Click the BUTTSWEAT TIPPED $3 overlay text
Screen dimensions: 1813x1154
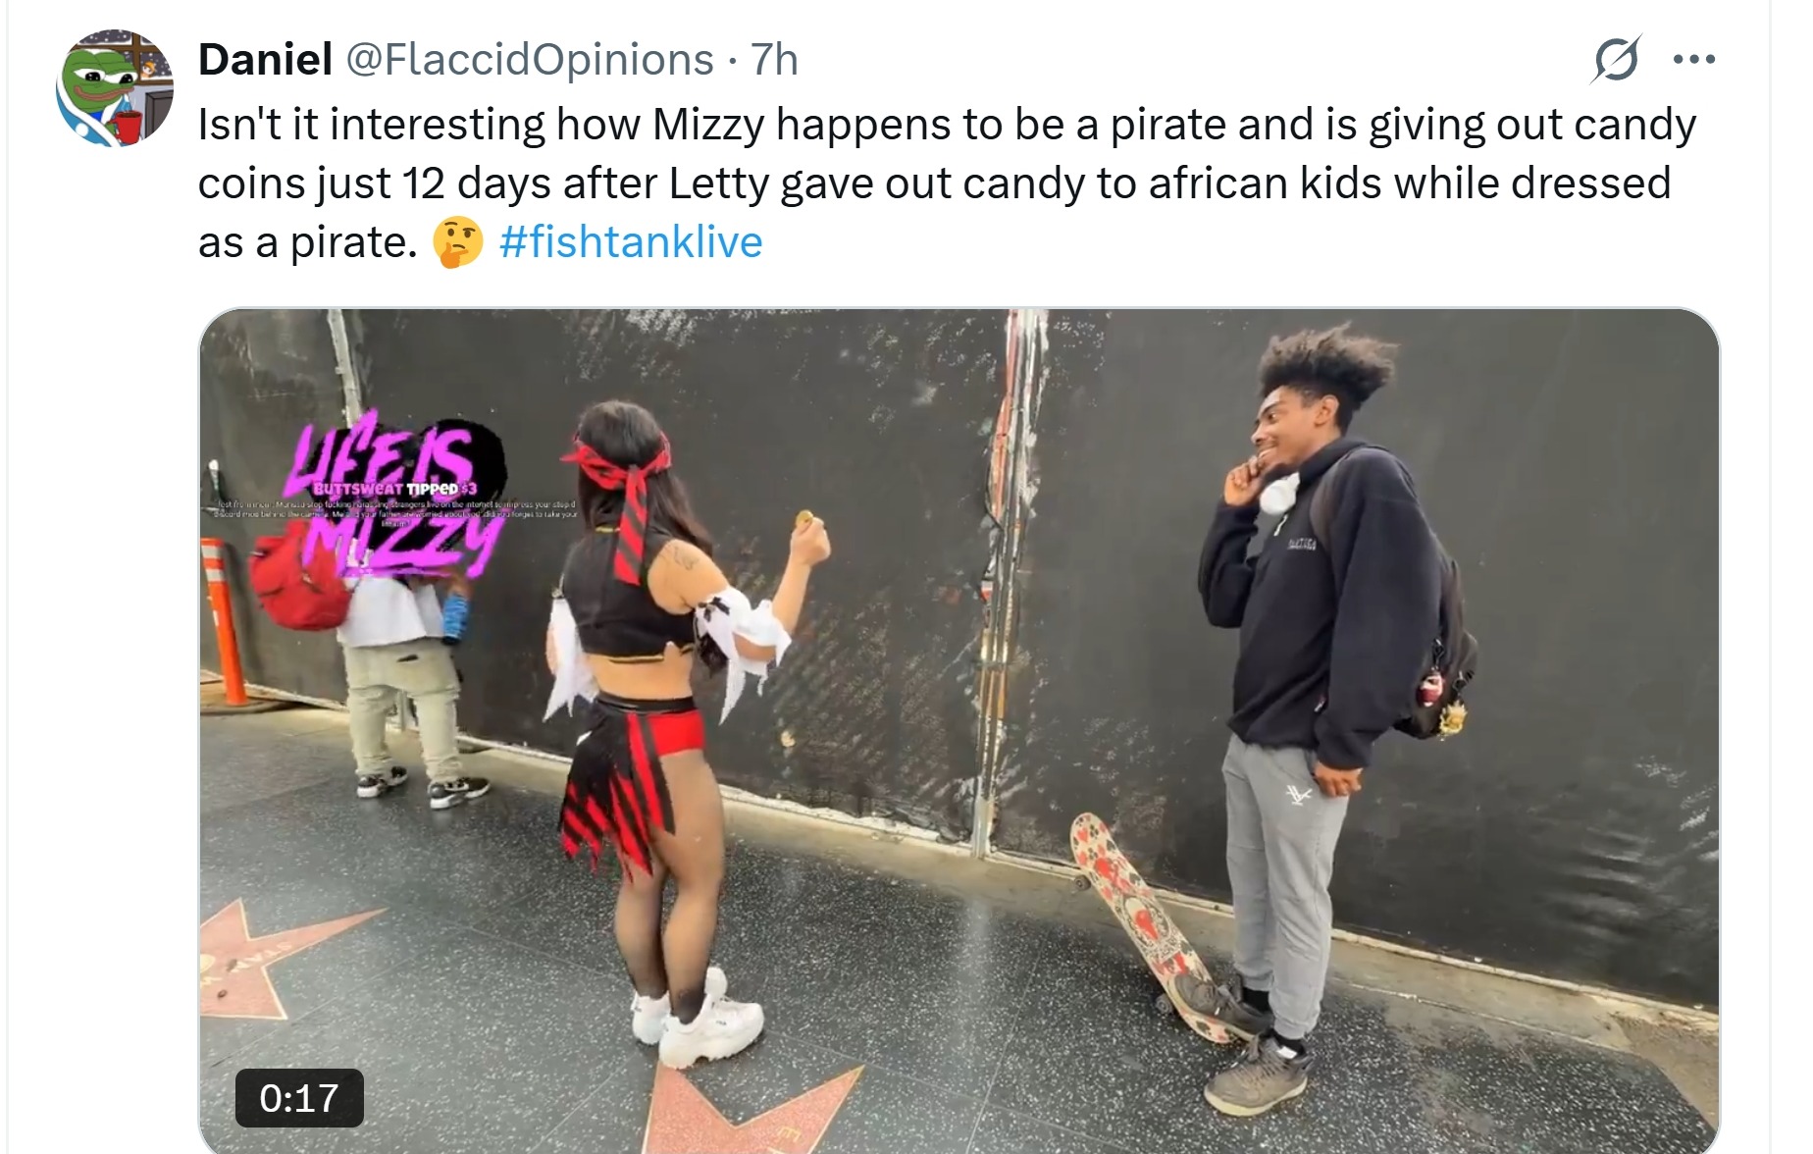[x=394, y=488]
